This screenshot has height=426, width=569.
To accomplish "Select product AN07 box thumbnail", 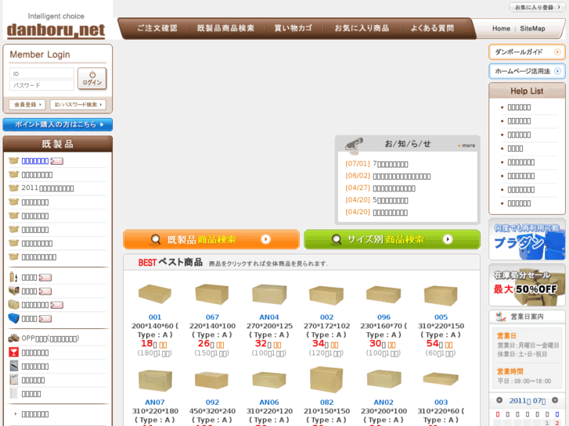I will [x=155, y=381].
